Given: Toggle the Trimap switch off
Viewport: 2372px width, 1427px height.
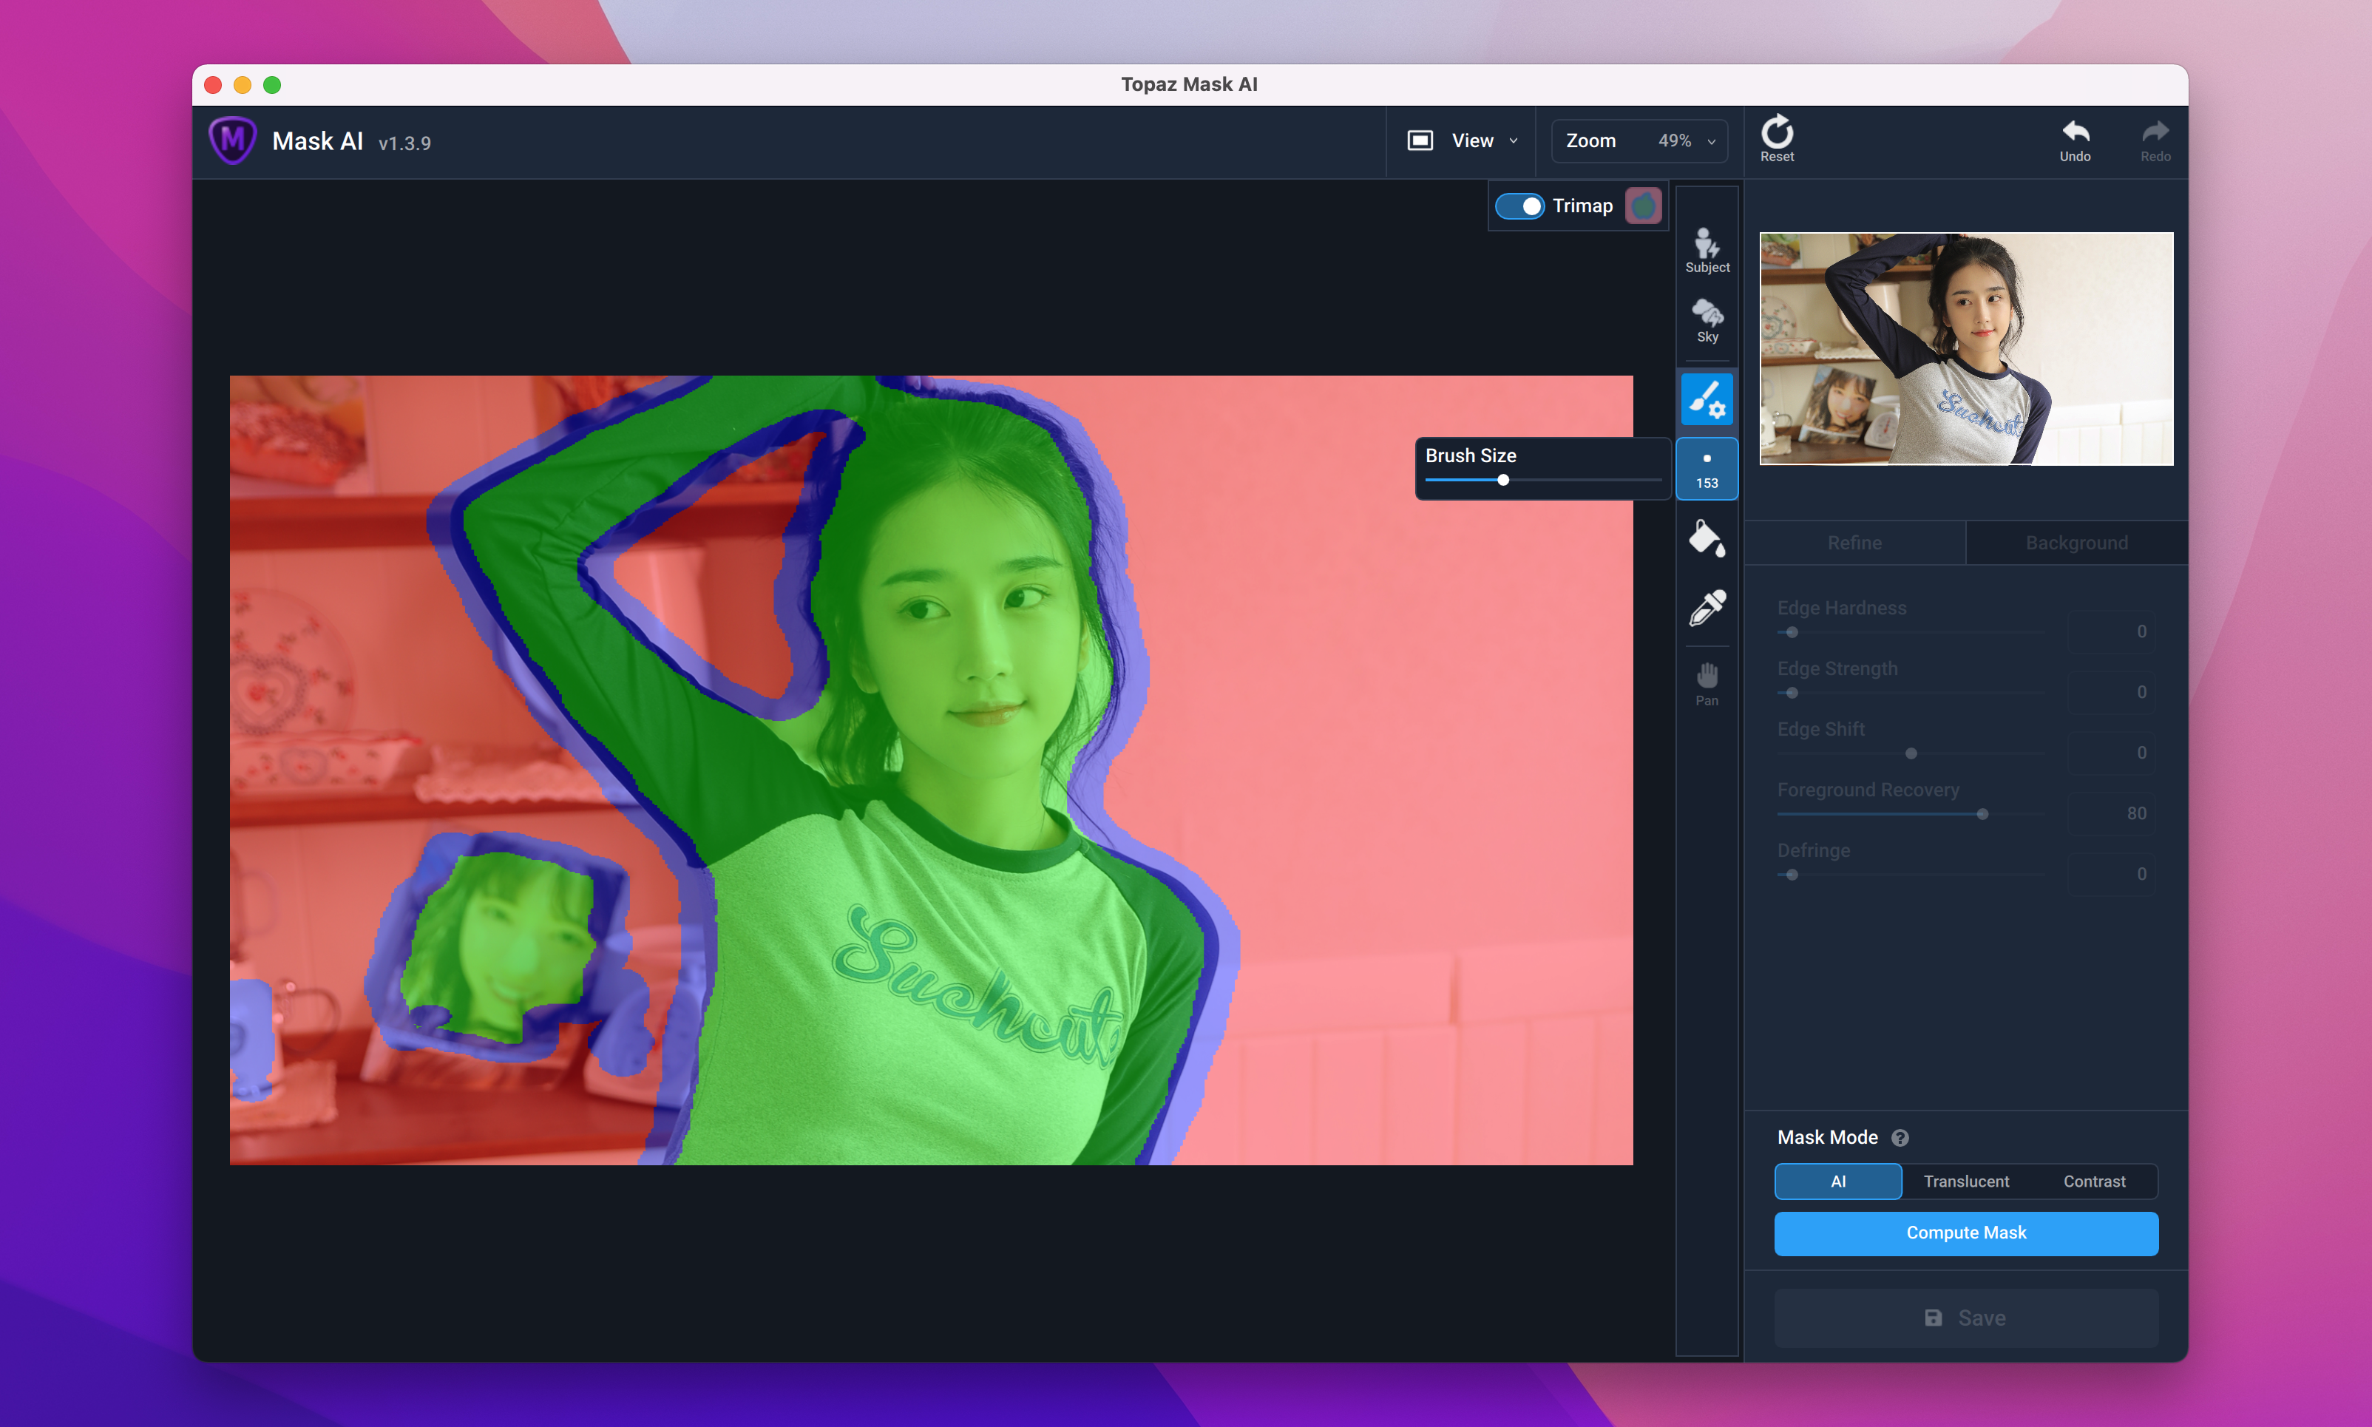Looking at the screenshot, I should [x=1519, y=206].
